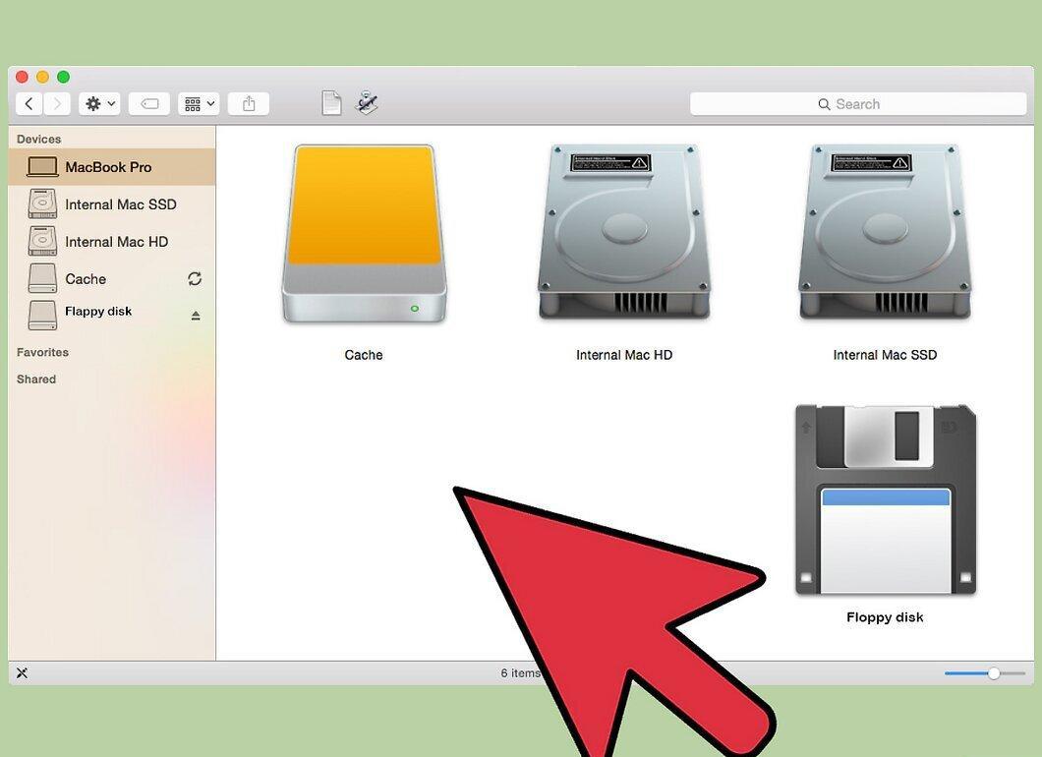Select Flappy disk in the sidebar

pyautogui.click(x=112, y=315)
